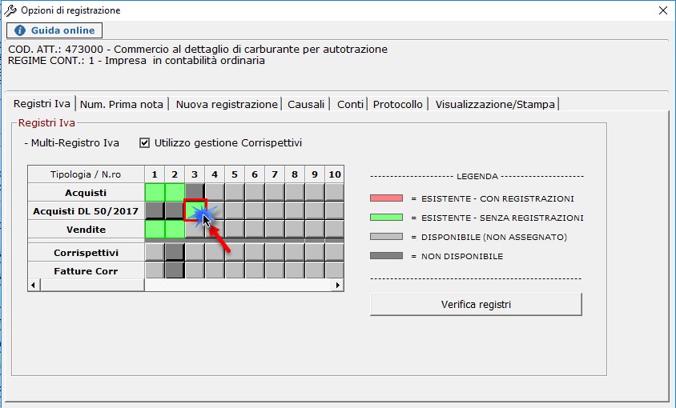Click Fatture Corr register 1 cell
The height and width of the screenshot is (408, 676).
(155, 270)
